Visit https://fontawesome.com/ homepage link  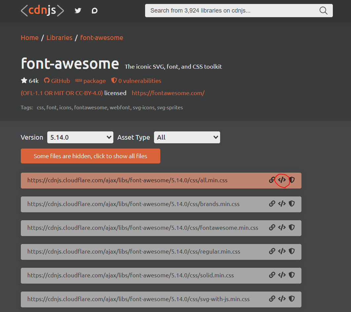(x=168, y=93)
